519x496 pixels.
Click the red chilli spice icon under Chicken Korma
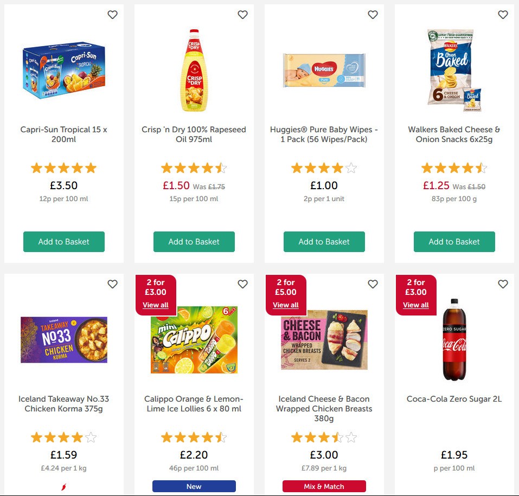pos(63,486)
